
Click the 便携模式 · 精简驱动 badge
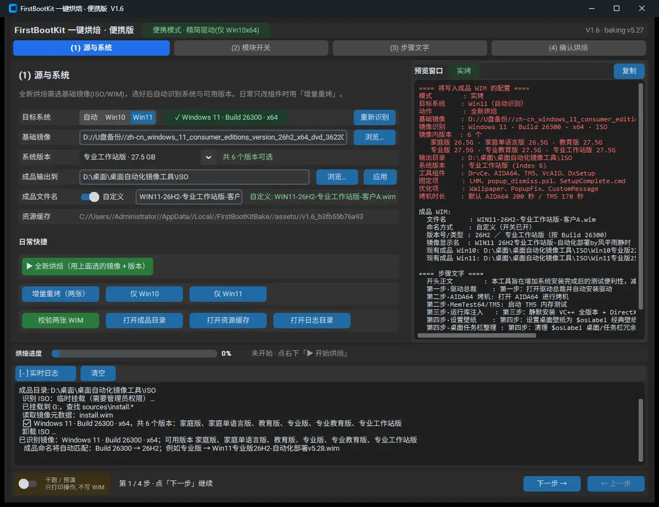(x=206, y=30)
